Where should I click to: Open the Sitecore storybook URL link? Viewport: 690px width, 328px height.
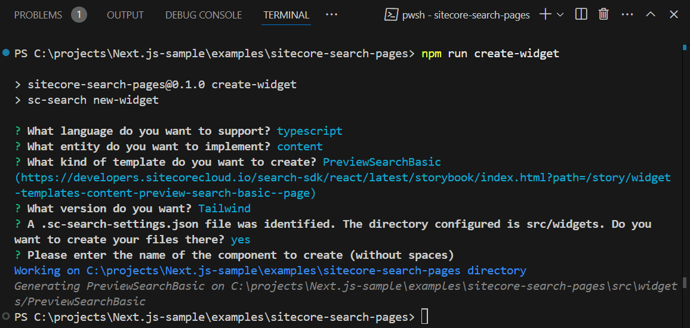343,178
